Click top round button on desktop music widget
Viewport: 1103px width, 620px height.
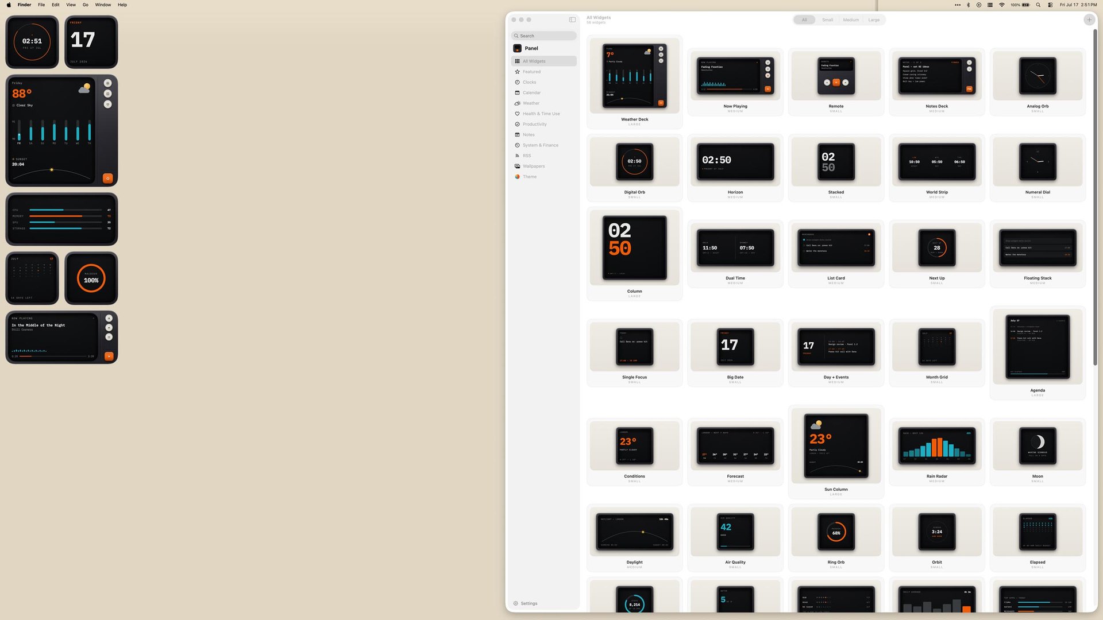[x=109, y=318]
